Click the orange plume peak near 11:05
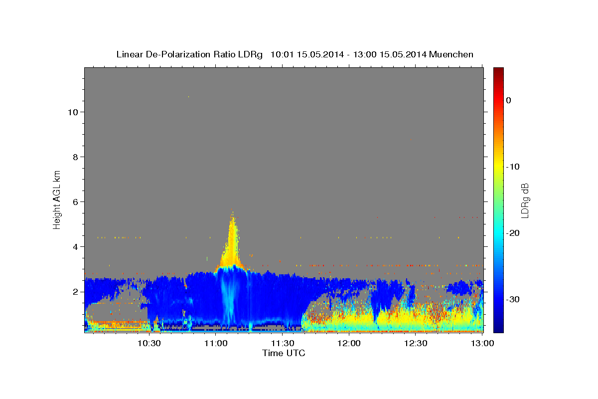This screenshot has height=399, width=598. pos(232,219)
